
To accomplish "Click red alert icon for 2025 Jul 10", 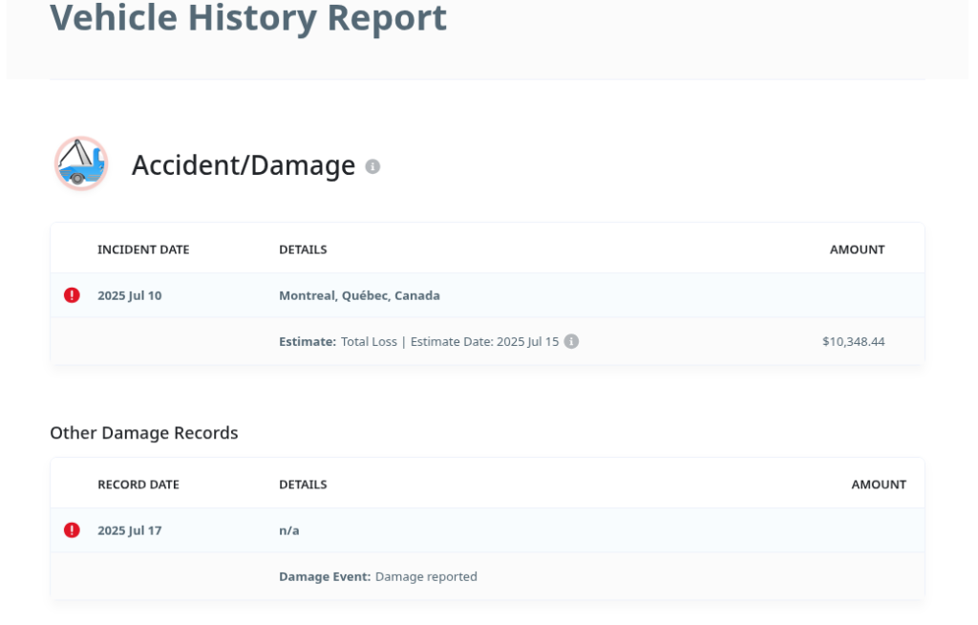I will pyautogui.click(x=72, y=295).
